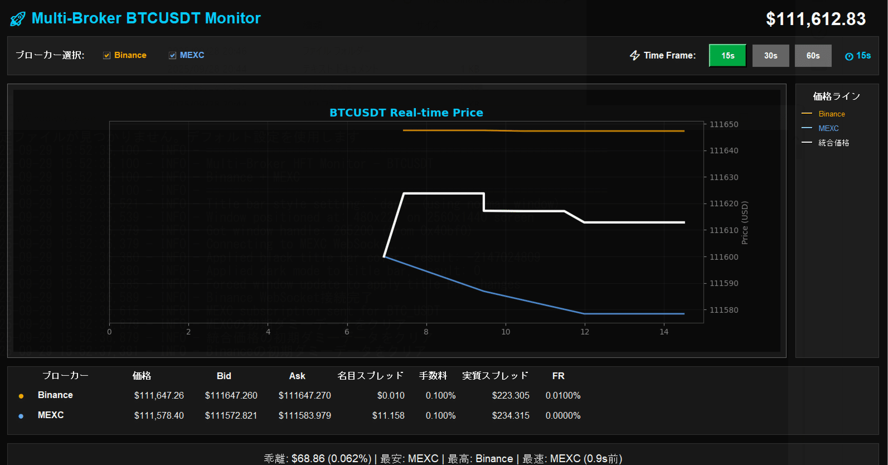
Task: Click the current price $111,612.83 display
Action: point(816,19)
